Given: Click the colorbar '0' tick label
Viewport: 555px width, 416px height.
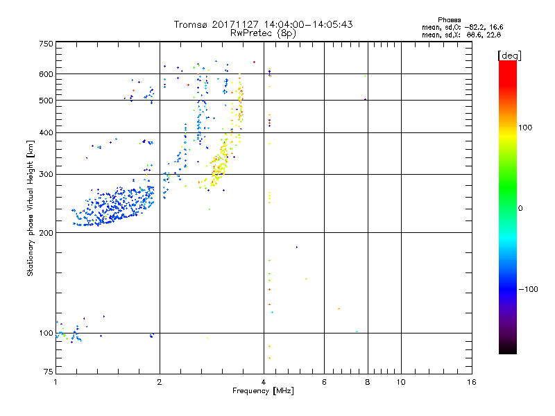Looking at the screenshot, I should [x=520, y=209].
